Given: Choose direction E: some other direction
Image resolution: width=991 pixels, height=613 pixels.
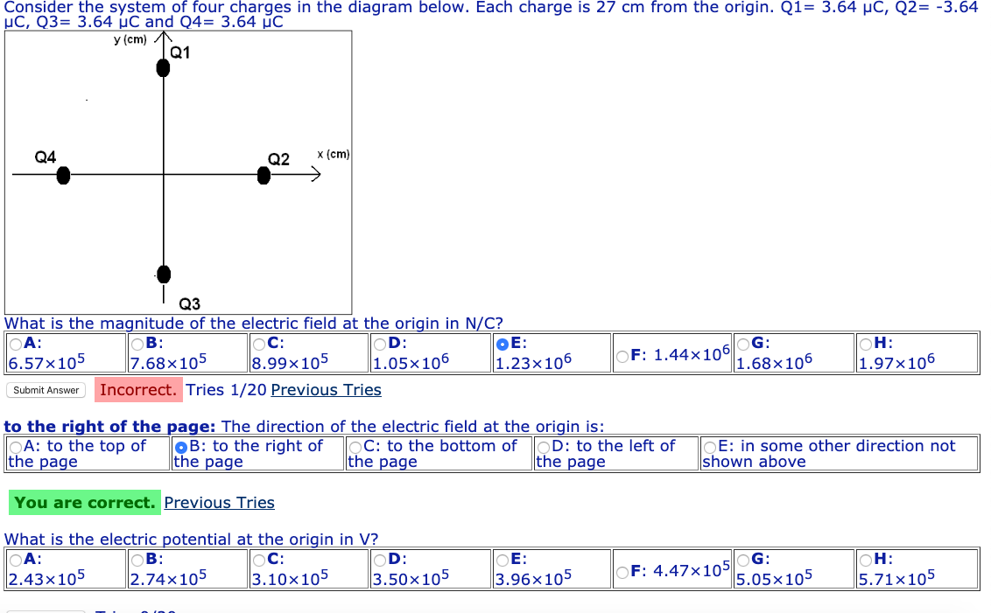Looking at the screenshot, I should pyautogui.click(x=710, y=448).
